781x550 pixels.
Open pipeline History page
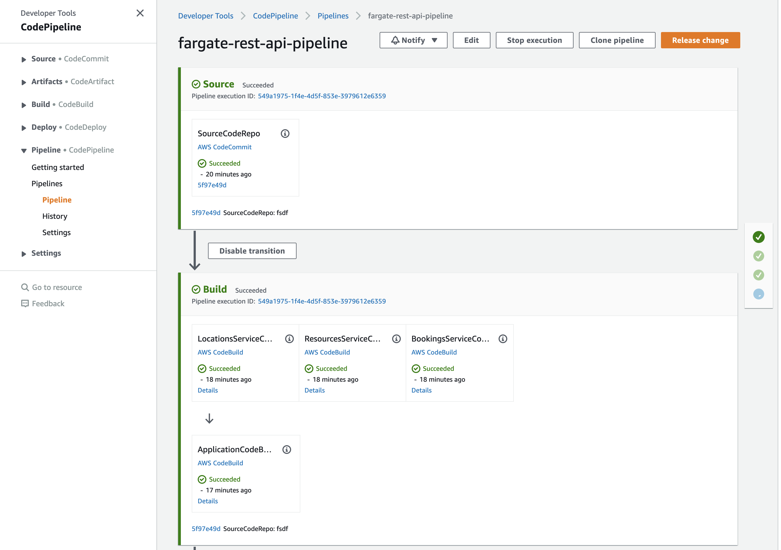[55, 216]
